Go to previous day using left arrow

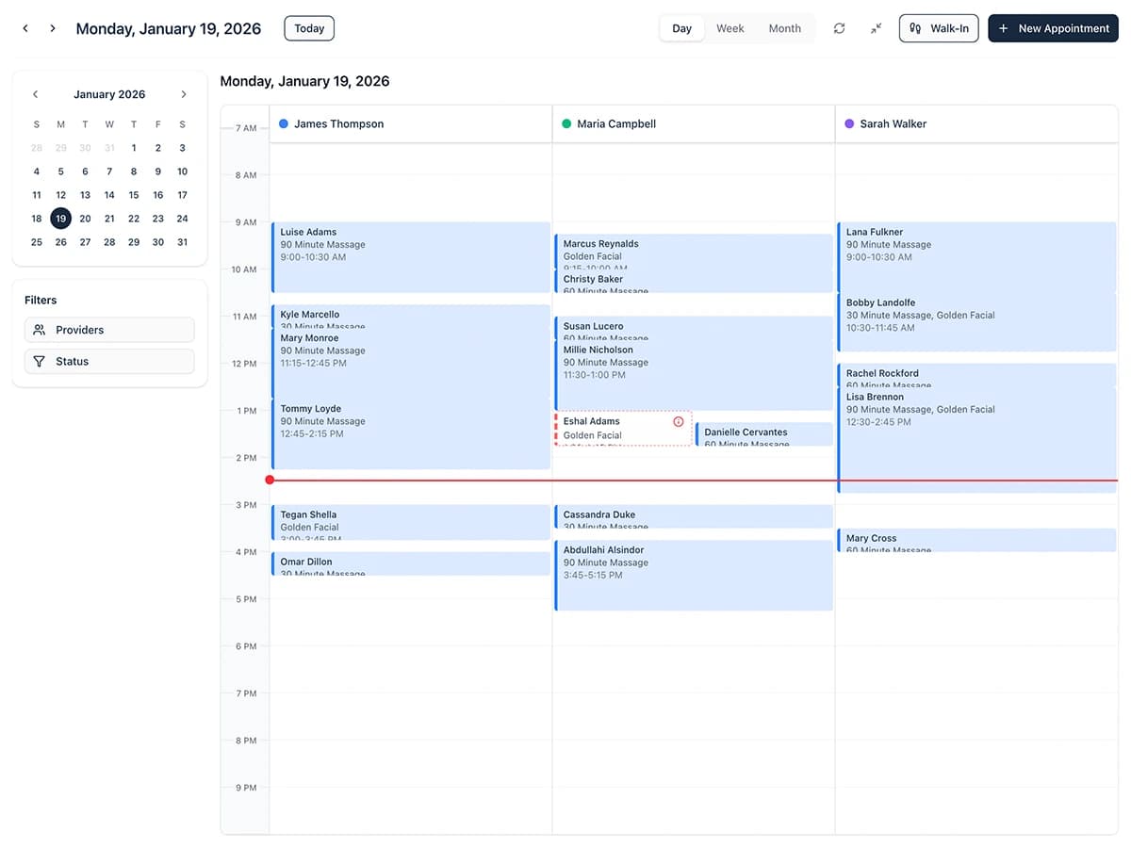click(x=25, y=28)
